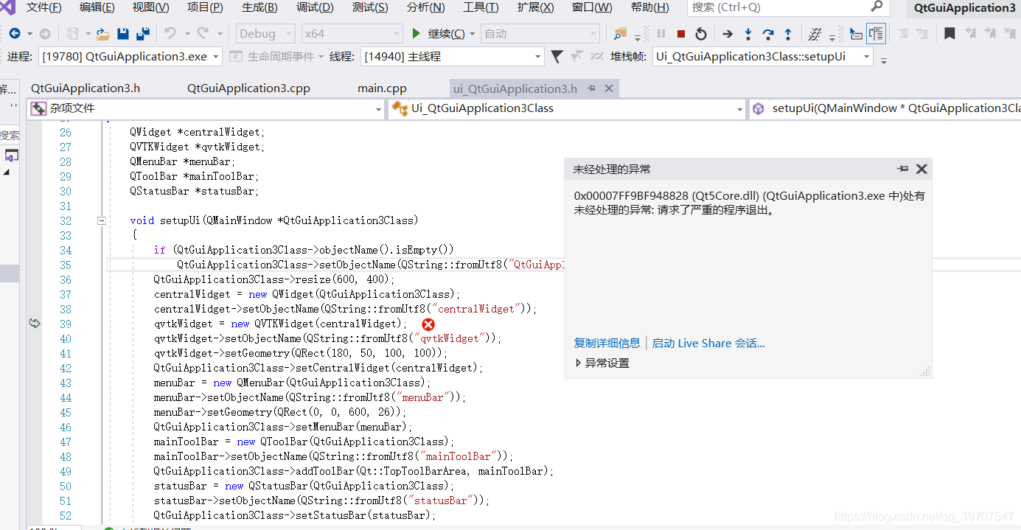This screenshot has height=530, width=1021.
Task: Open the 视图(V) menu
Action: coord(151,7)
